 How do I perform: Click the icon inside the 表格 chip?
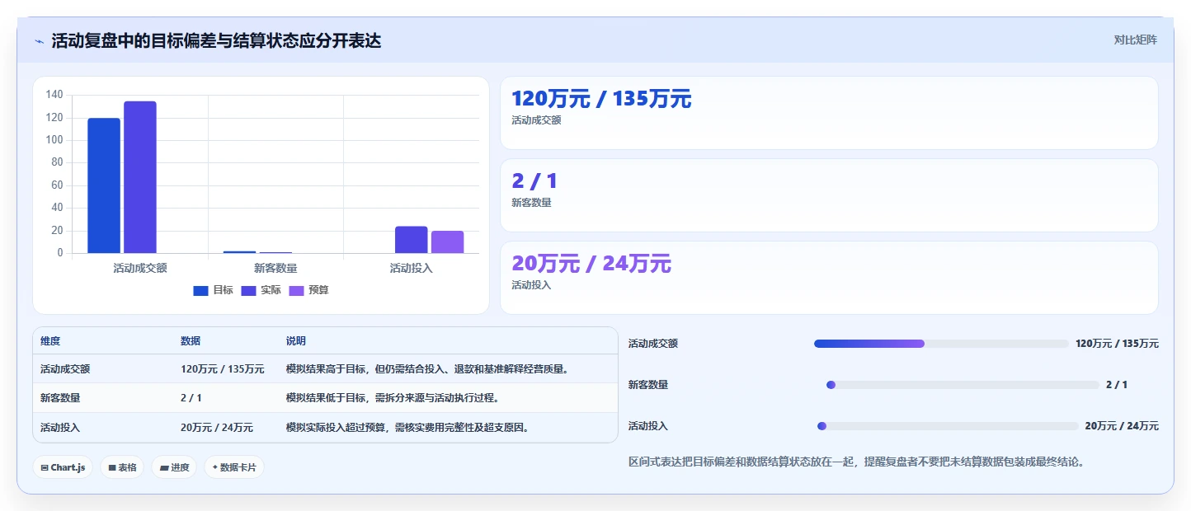pos(112,467)
